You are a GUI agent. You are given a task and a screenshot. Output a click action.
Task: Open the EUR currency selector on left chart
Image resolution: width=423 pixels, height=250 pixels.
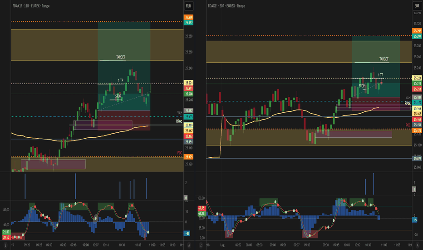point(188,5)
